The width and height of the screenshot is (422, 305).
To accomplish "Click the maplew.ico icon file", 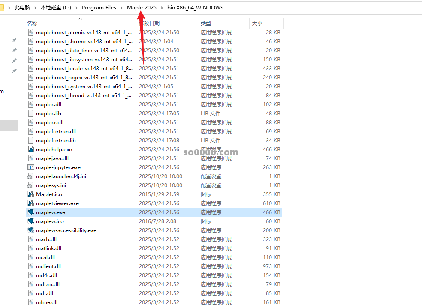I will coord(30,221).
